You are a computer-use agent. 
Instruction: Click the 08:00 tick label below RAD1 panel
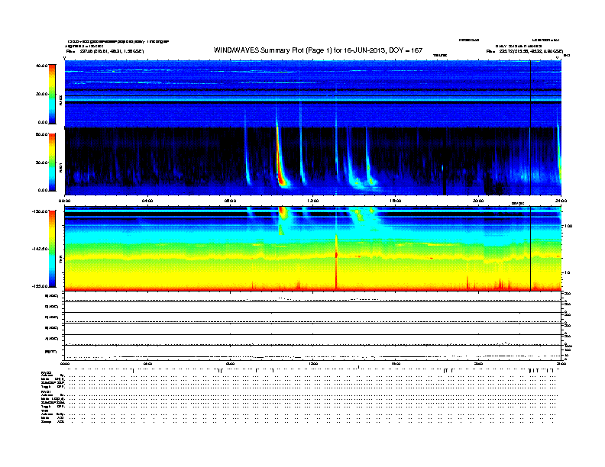click(230, 201)
